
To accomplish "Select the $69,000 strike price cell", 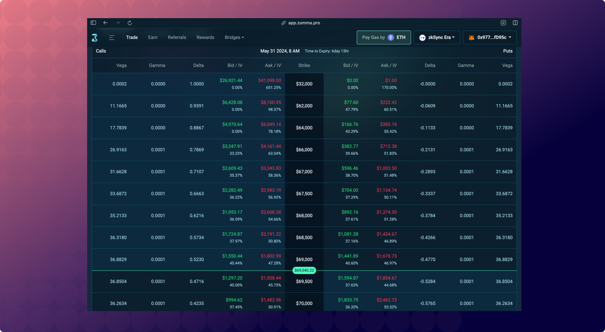I will [x=304, y=259].
